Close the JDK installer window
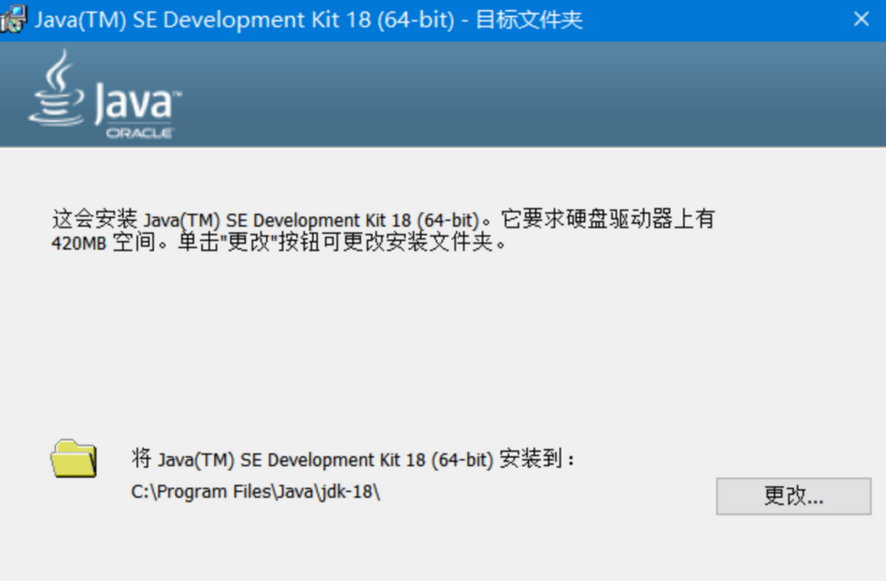 click(861, 19)
